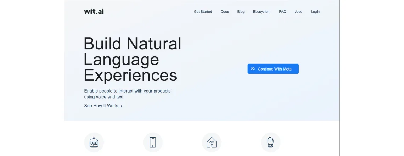Screen dimensions: 404x156
Task: Go to the Blog page
Action: click(x=241, y=12)
